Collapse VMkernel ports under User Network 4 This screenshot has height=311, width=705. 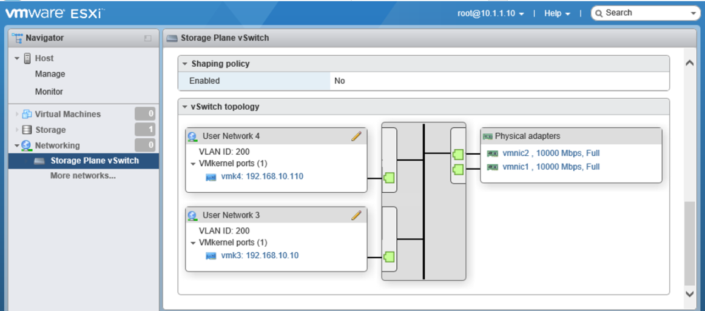193,164
